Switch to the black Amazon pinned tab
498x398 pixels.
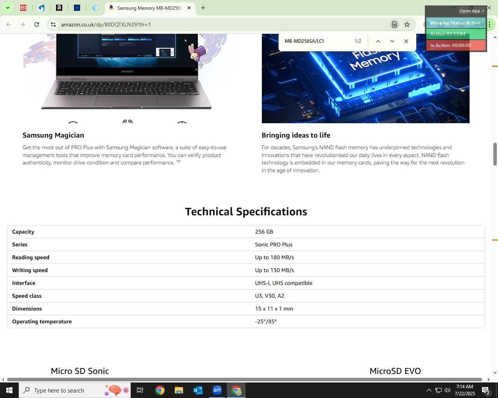[59, 8]
